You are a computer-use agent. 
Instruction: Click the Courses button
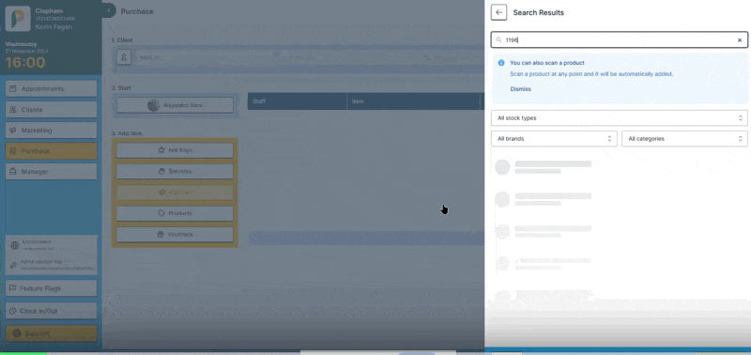(175, 193)
